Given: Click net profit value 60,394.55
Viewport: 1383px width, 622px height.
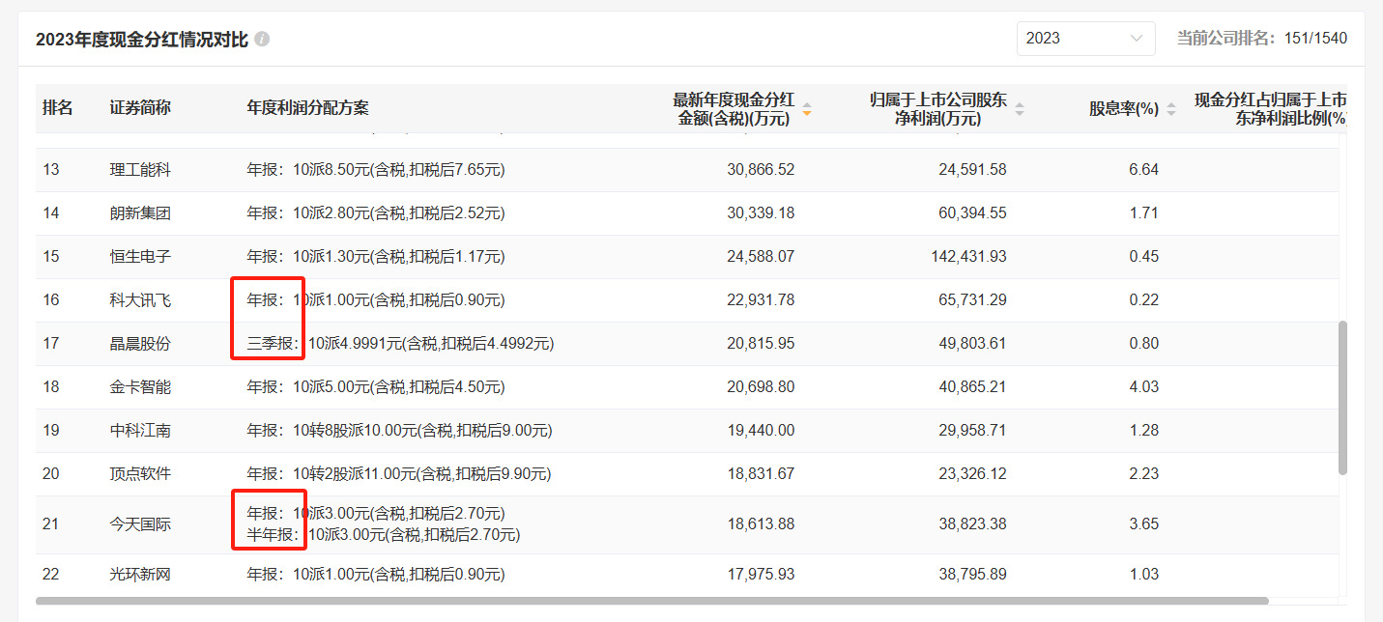Looking at the screenshot, I should (973, 213).
